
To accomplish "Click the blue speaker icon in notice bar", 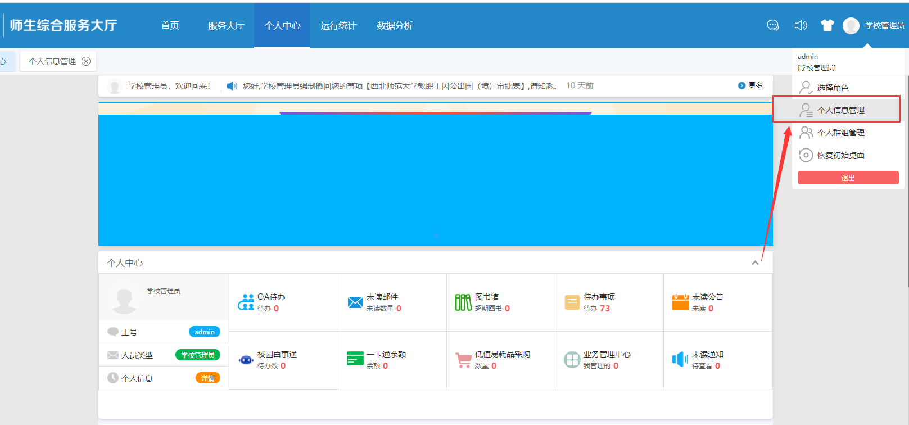I will tap(232, 86).
